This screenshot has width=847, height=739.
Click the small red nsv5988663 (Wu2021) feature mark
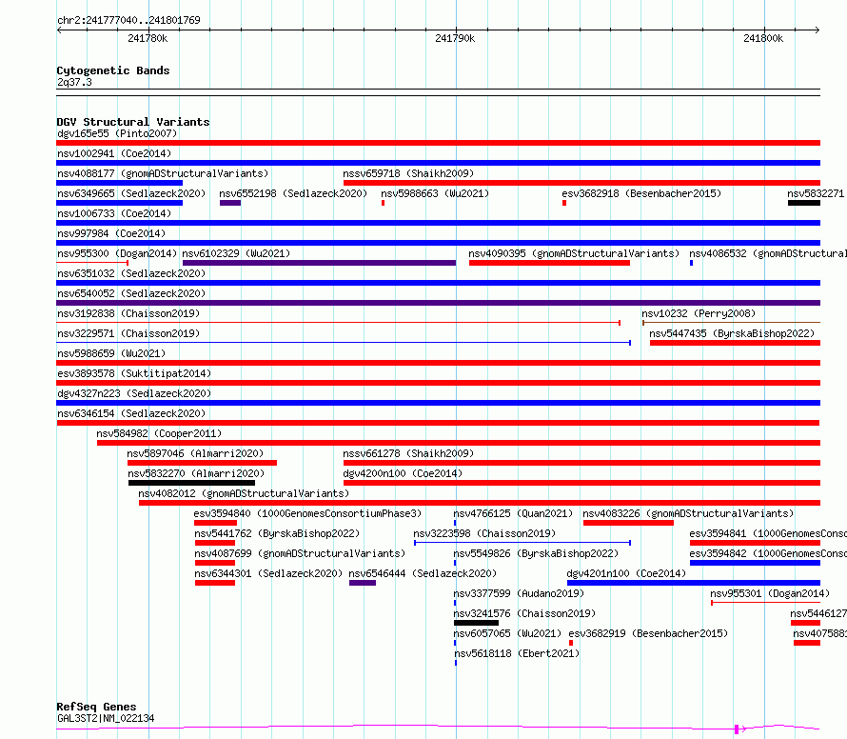pyautogui.click(x=383, y=203)
